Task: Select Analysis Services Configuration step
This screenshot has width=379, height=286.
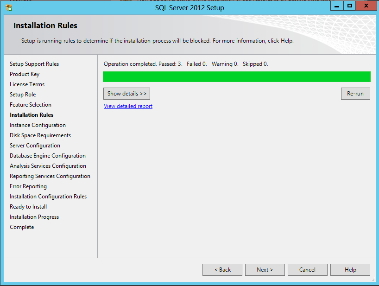Action: (48, 166)
